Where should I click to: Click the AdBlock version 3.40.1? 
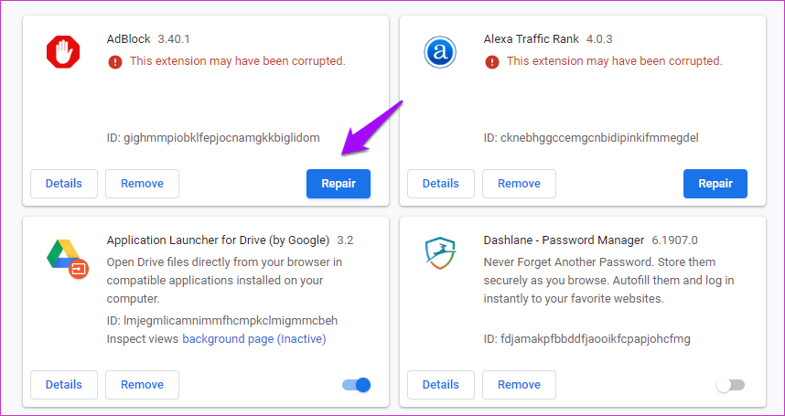(x=174, y=39)
